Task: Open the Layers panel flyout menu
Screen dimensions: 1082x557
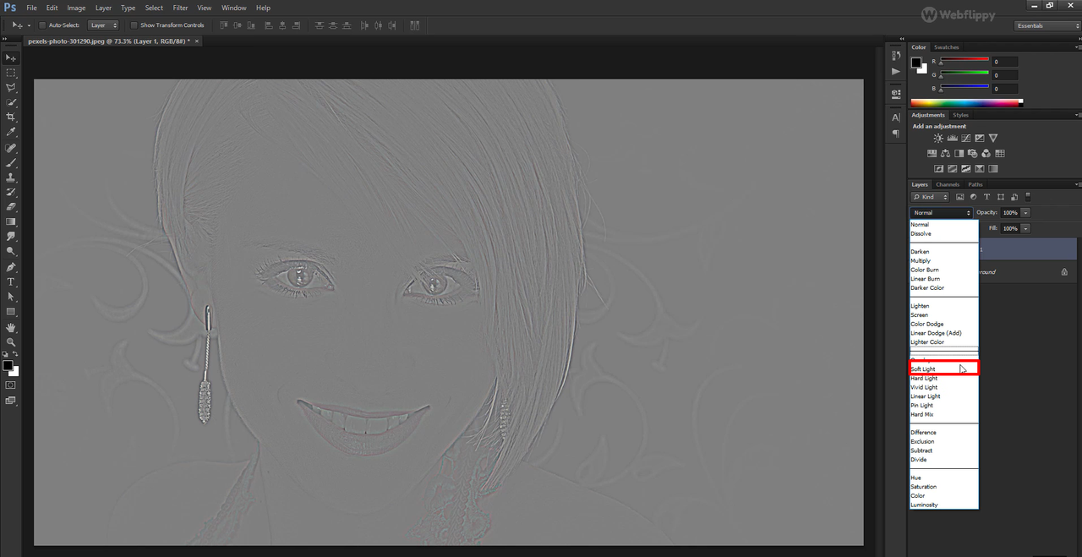Action: pos(1077,184)
